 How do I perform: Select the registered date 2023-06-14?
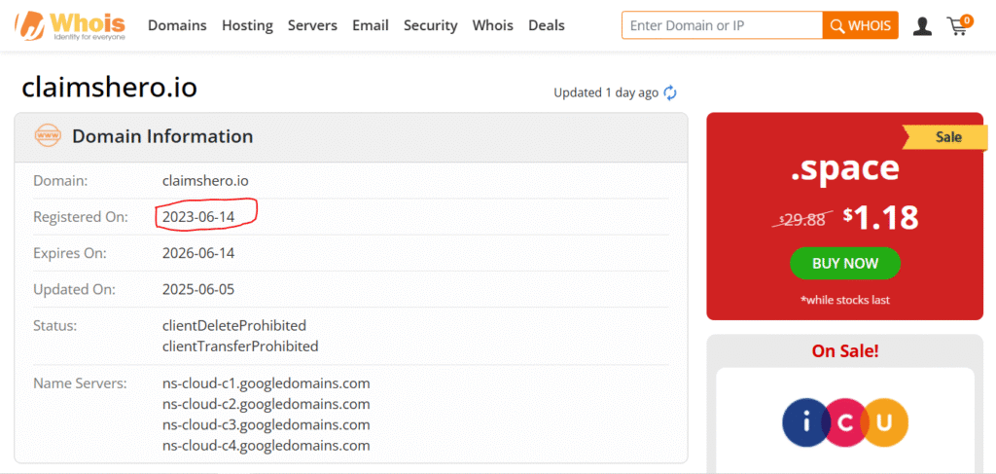coord(198,217)
